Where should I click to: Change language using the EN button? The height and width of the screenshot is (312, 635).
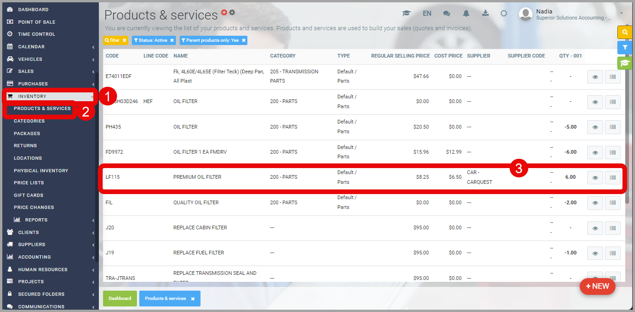(427, 13)
